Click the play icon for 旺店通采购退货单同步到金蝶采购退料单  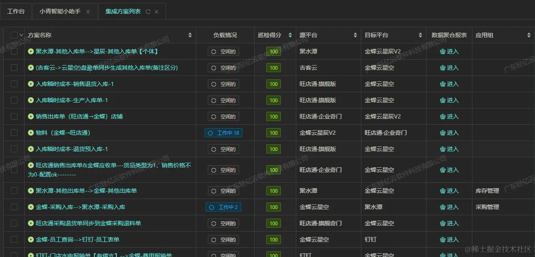coord(31,223)
